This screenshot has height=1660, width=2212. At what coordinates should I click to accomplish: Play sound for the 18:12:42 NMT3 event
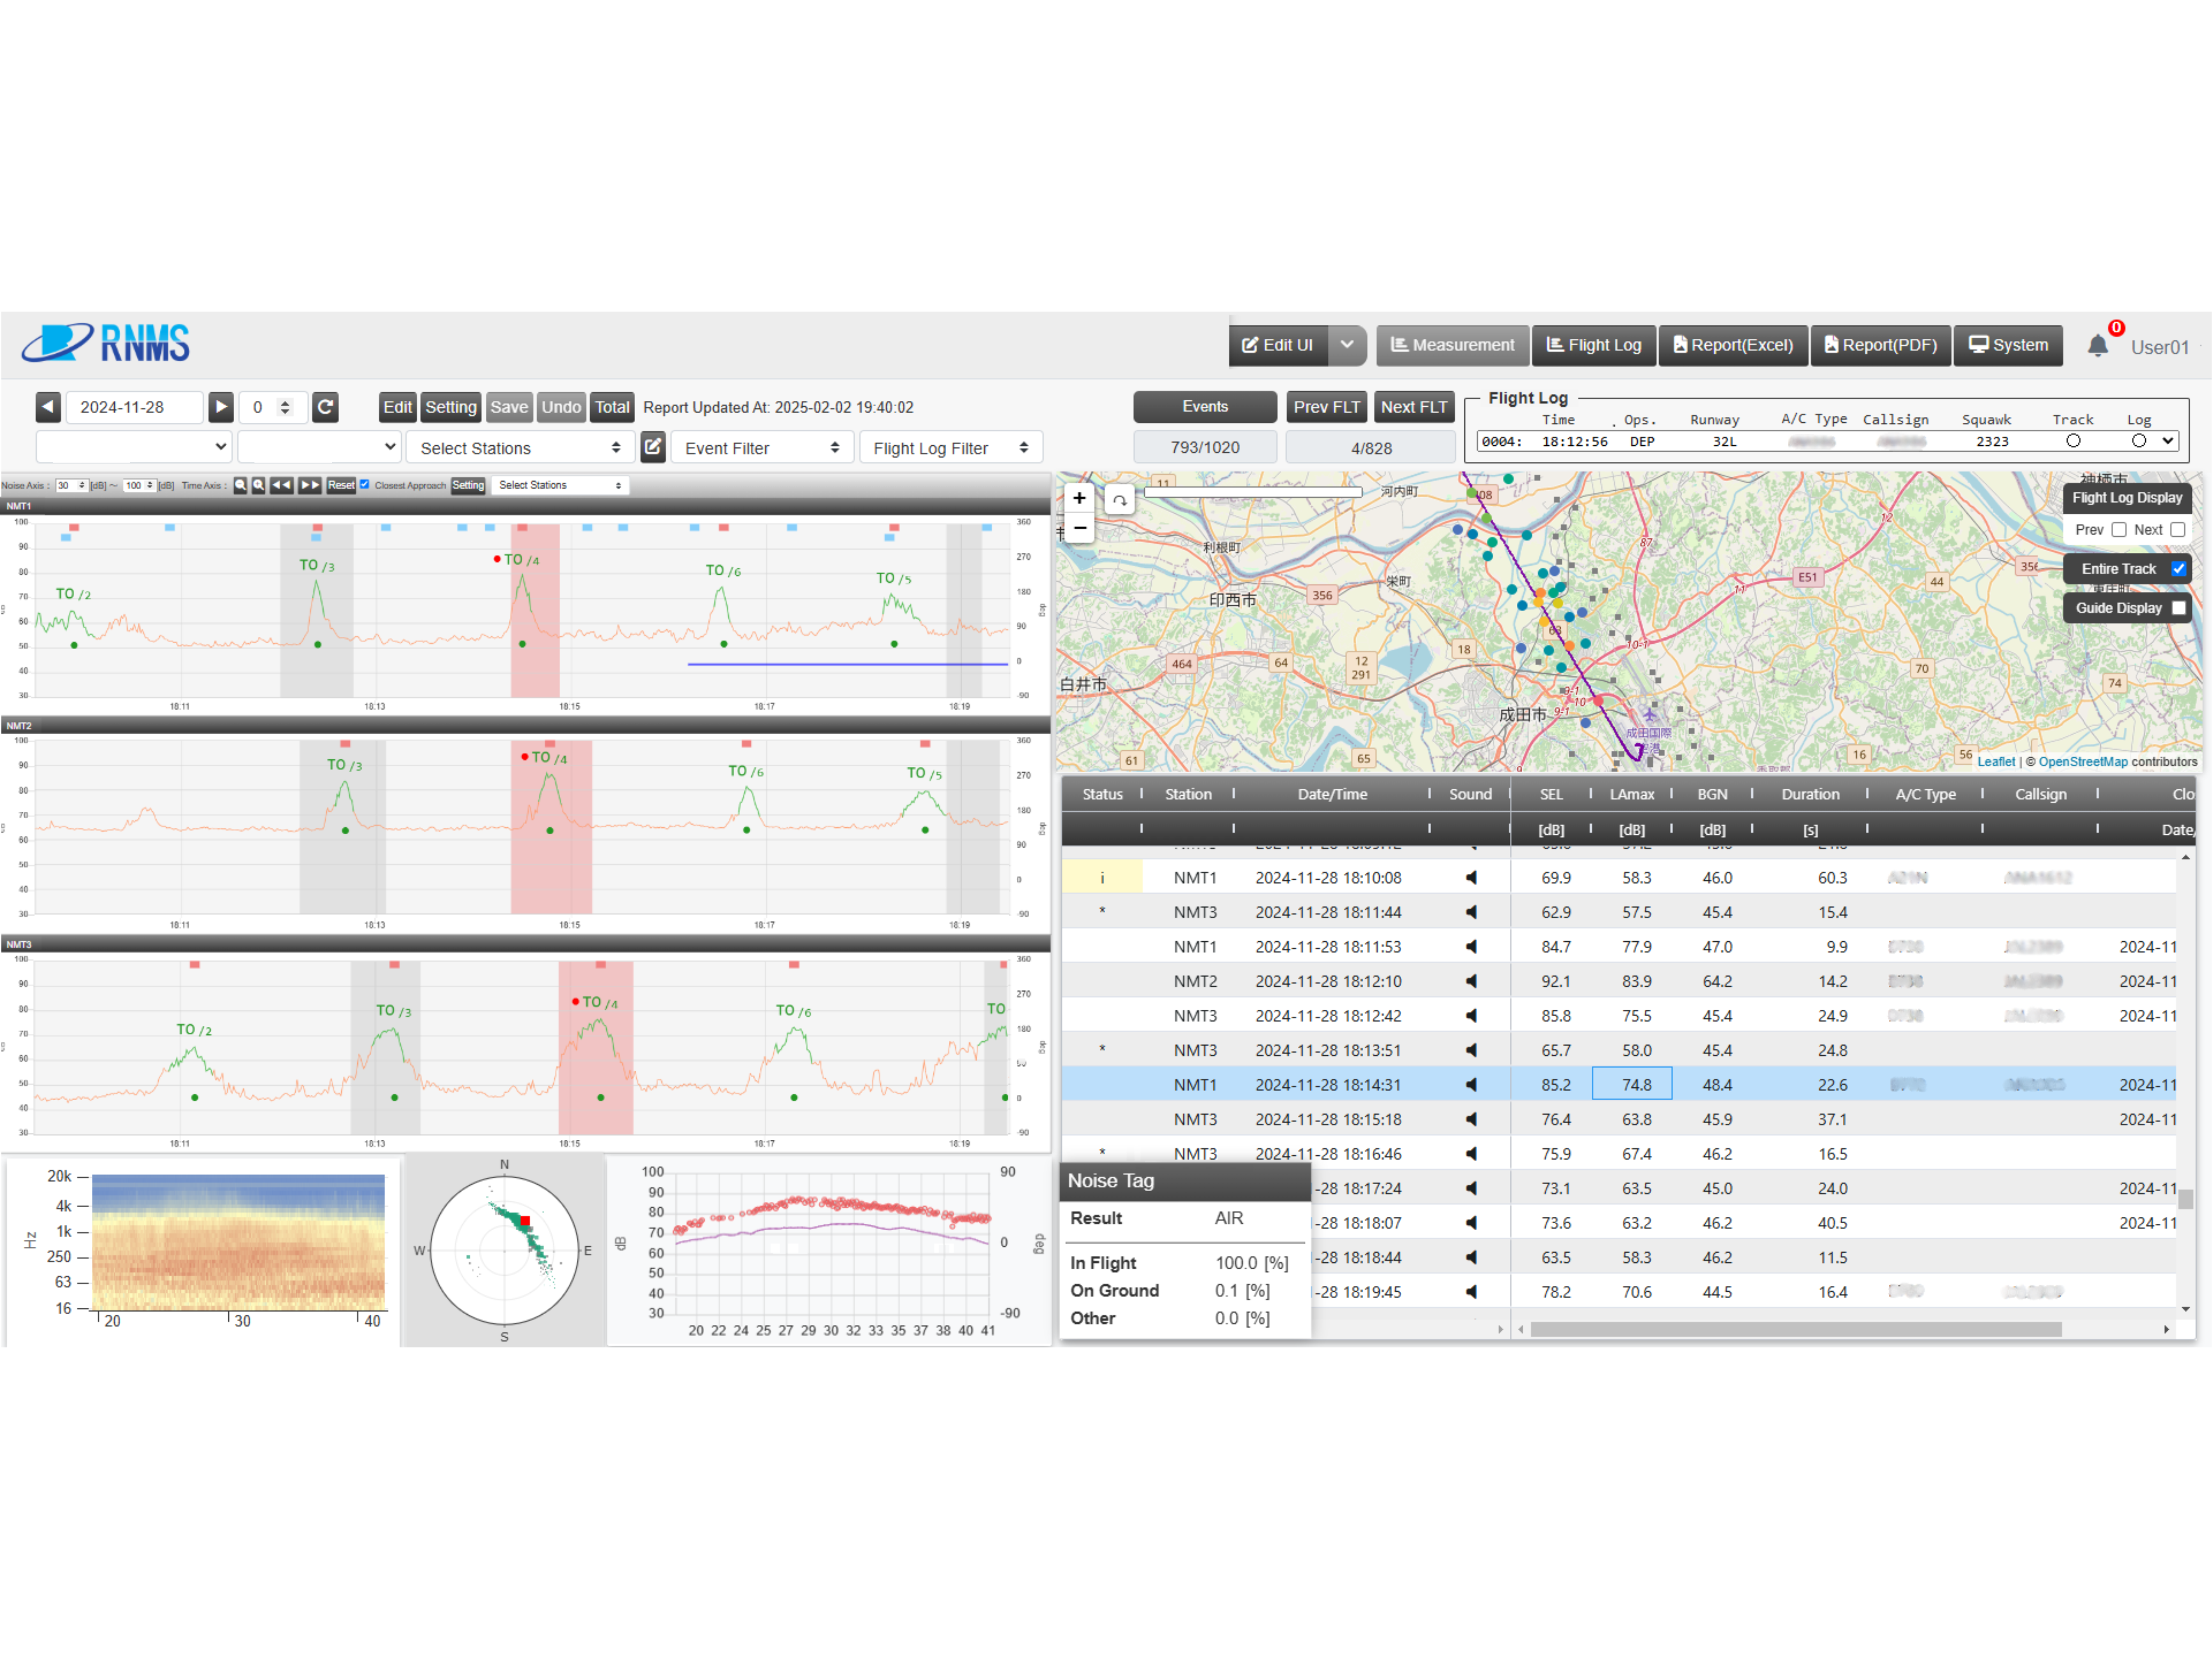[1471, 1016]
